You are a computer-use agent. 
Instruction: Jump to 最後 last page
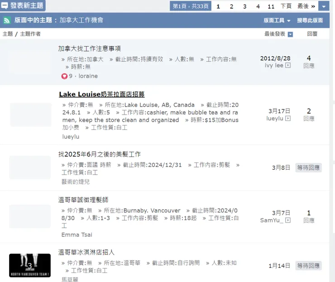306,6
